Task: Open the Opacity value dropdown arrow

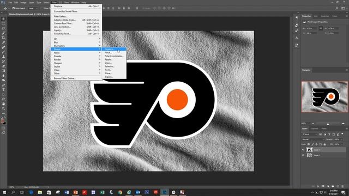Action: (x=342, y=139)
